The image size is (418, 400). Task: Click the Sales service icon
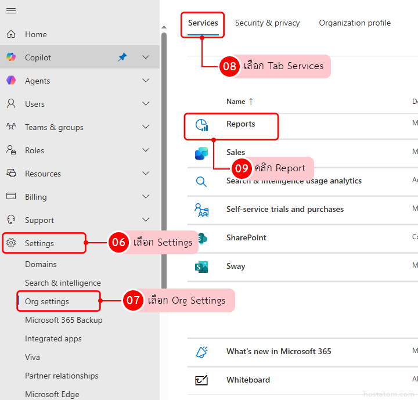tap(201, 153)
